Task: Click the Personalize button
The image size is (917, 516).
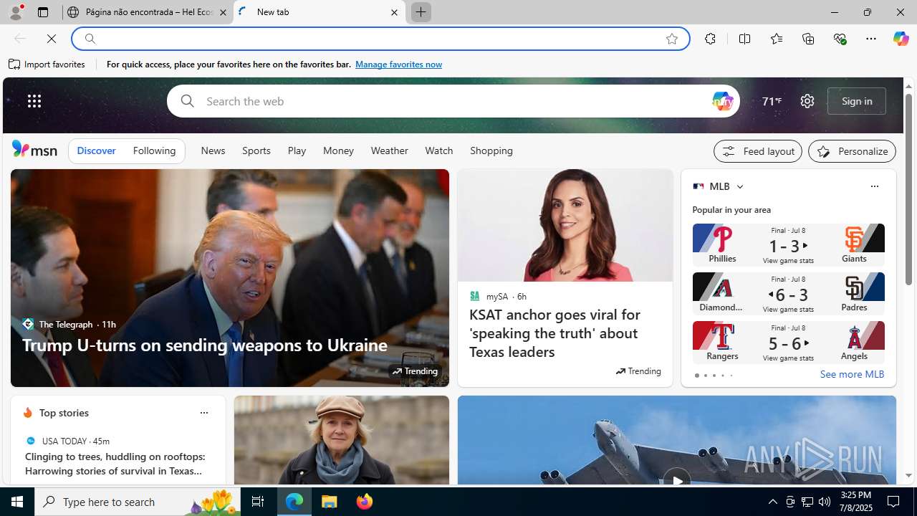Action: (x=852, y=151)
